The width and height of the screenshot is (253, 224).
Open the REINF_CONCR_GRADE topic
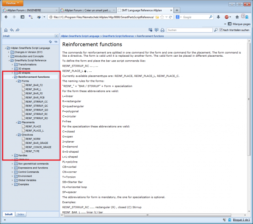point(38,147)
